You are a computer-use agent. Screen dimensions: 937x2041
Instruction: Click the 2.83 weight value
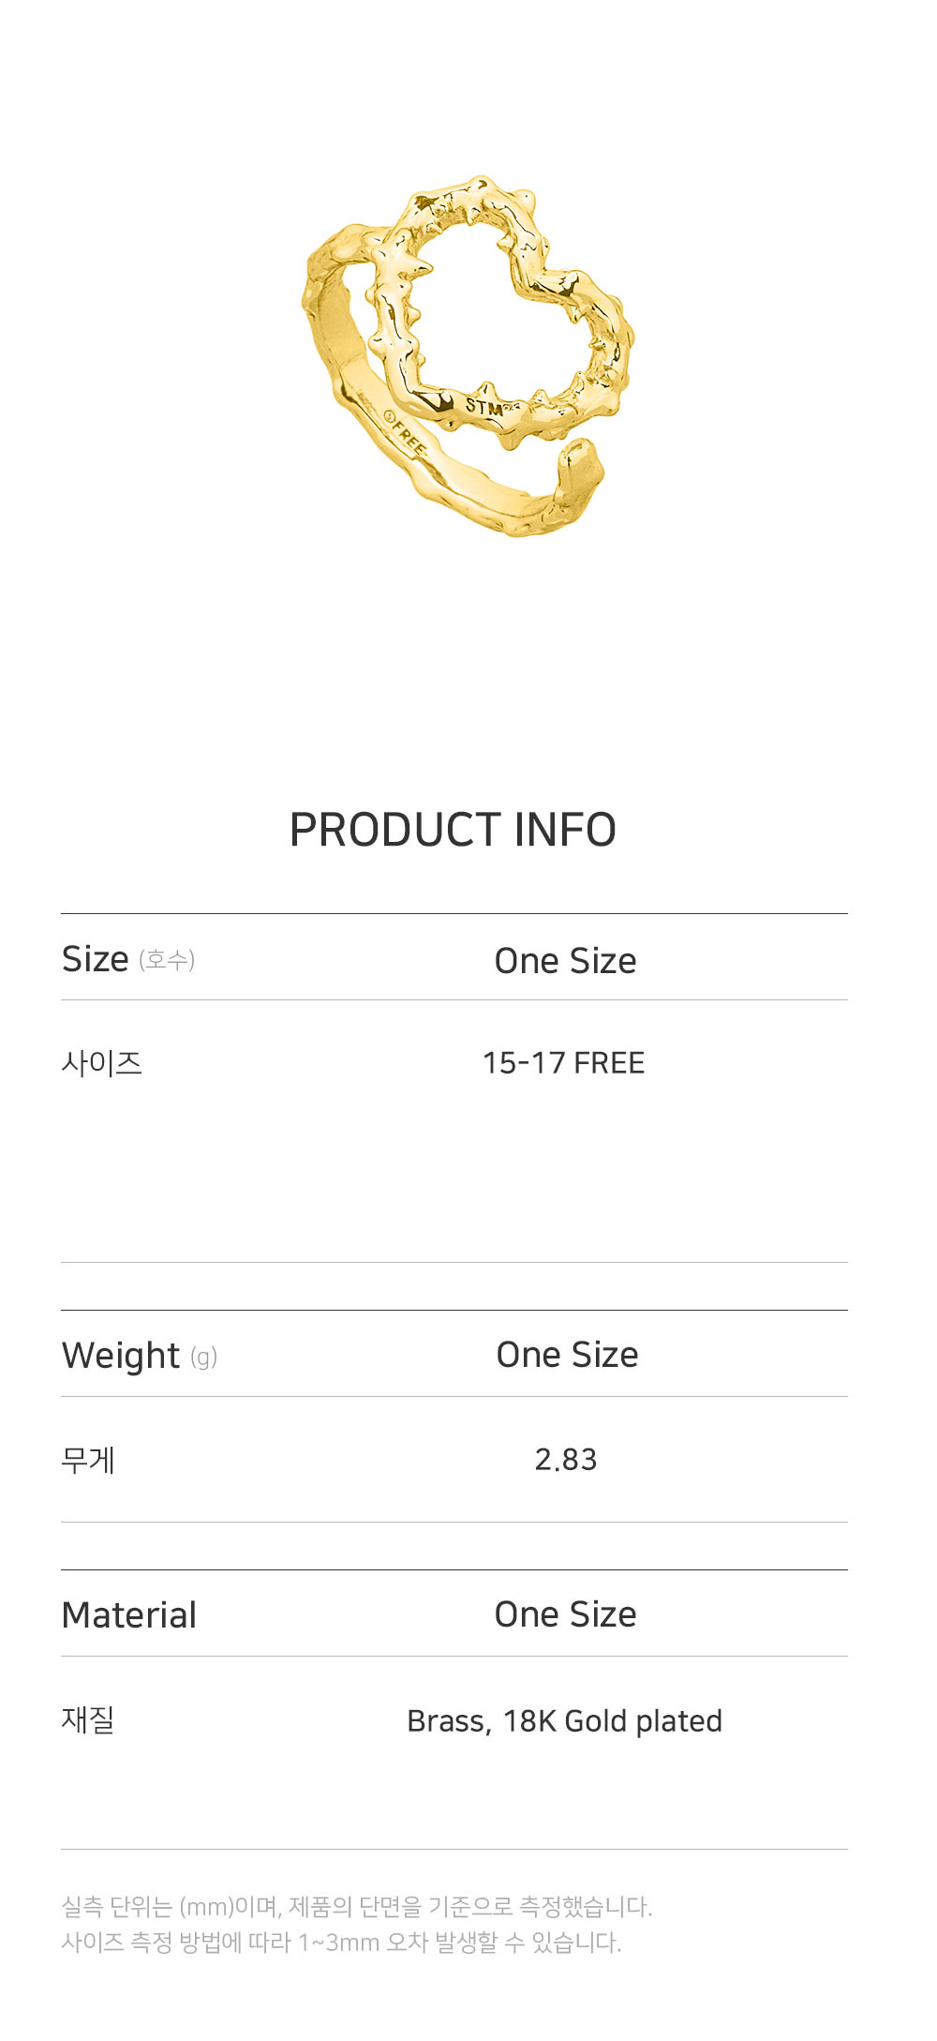pos(565,1460)
